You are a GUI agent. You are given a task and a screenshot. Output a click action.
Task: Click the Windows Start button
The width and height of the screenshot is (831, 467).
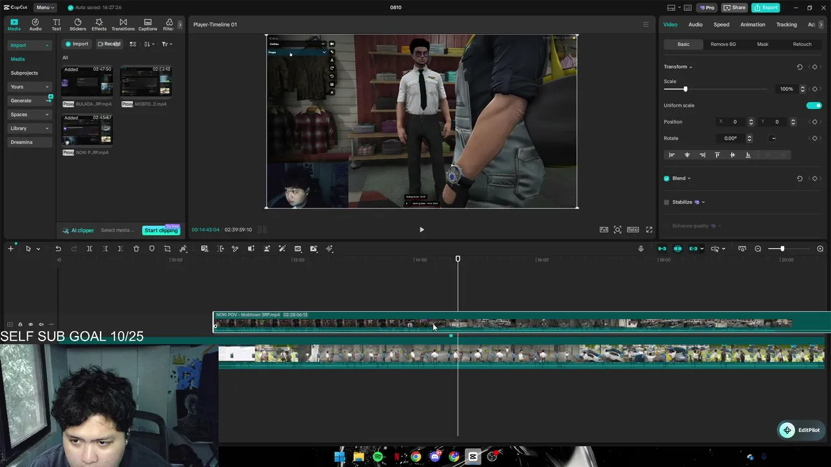point(340,457)
